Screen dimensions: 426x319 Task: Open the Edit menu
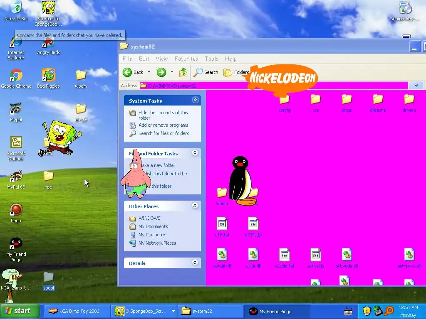[x=144, y=59]
